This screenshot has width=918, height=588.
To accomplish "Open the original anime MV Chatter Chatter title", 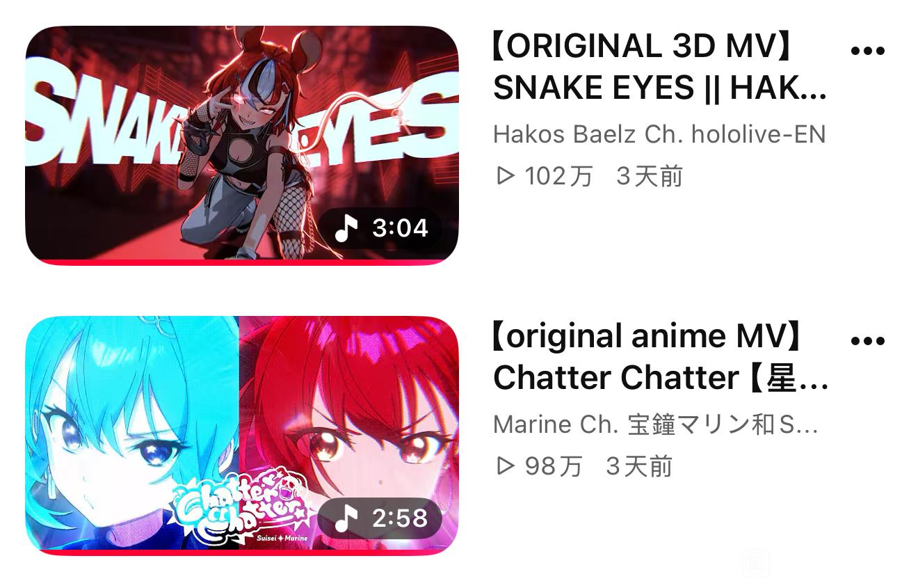I will coord(660,357).
